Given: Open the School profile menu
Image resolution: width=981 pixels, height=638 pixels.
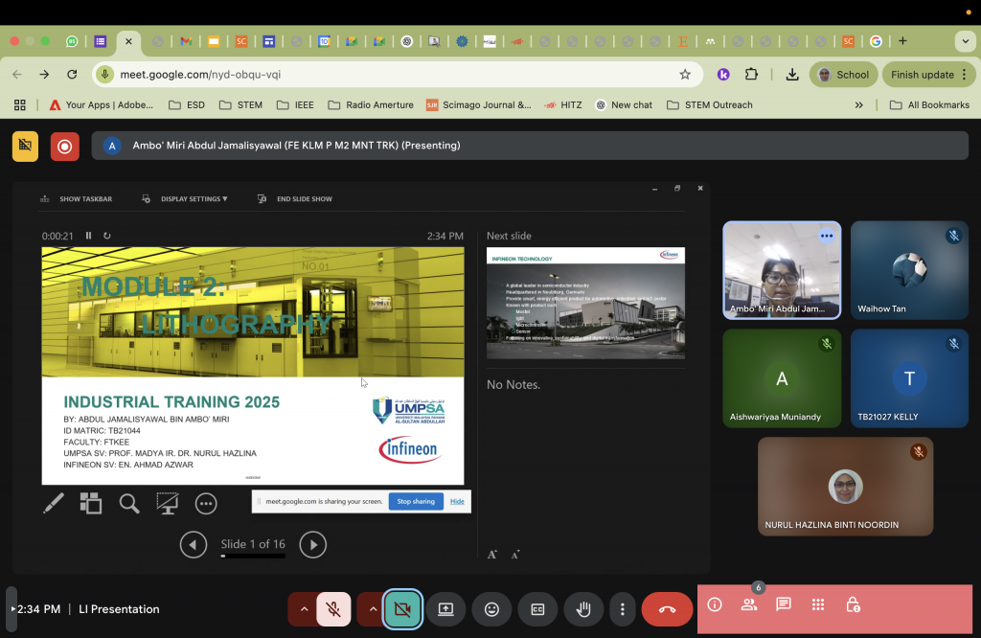Looking at the screenshot, I should (843, 75).
